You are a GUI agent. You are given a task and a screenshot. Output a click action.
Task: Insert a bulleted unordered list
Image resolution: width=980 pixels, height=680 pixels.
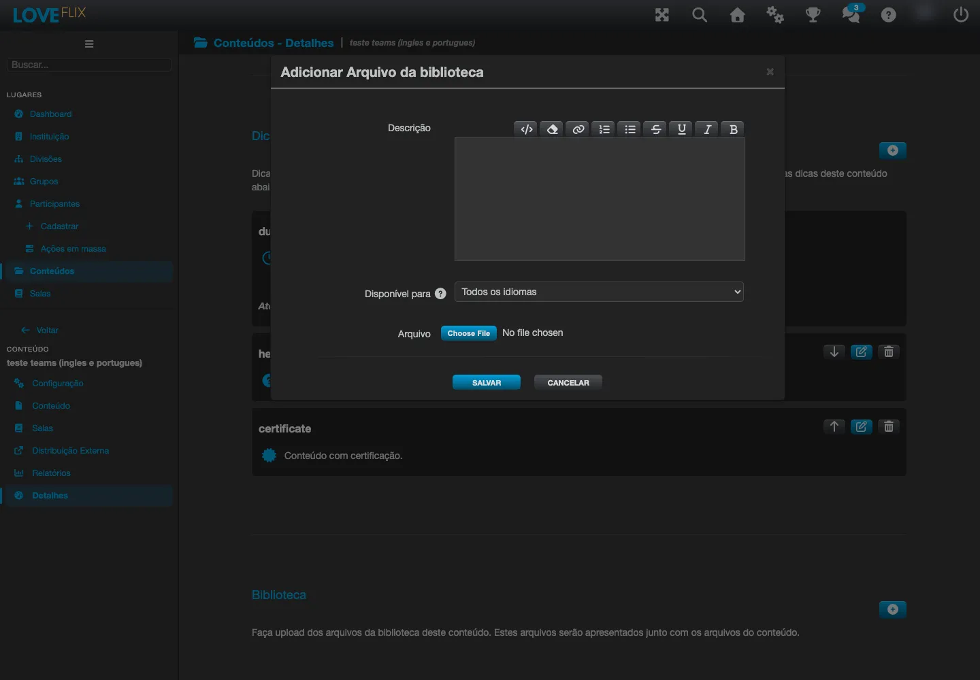[630, 129]
